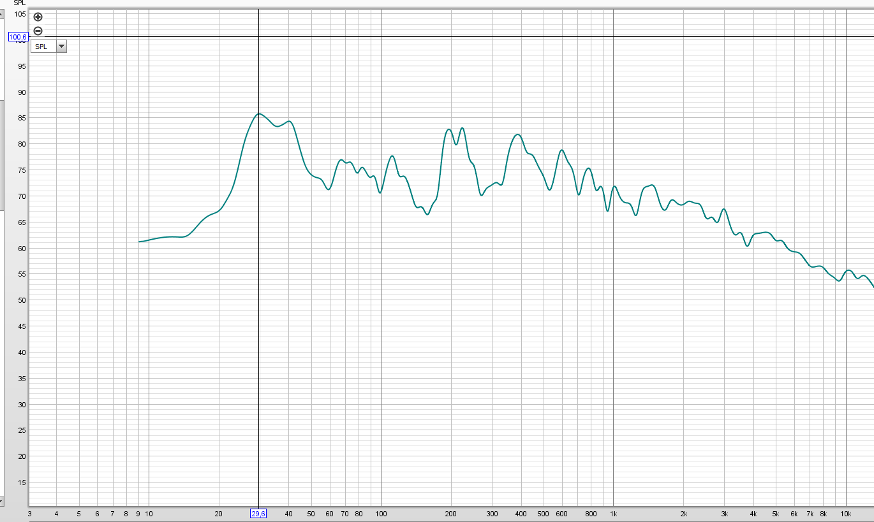Click the curve dip near 160 Hz
874x522 pixels.
coord(427,214)
